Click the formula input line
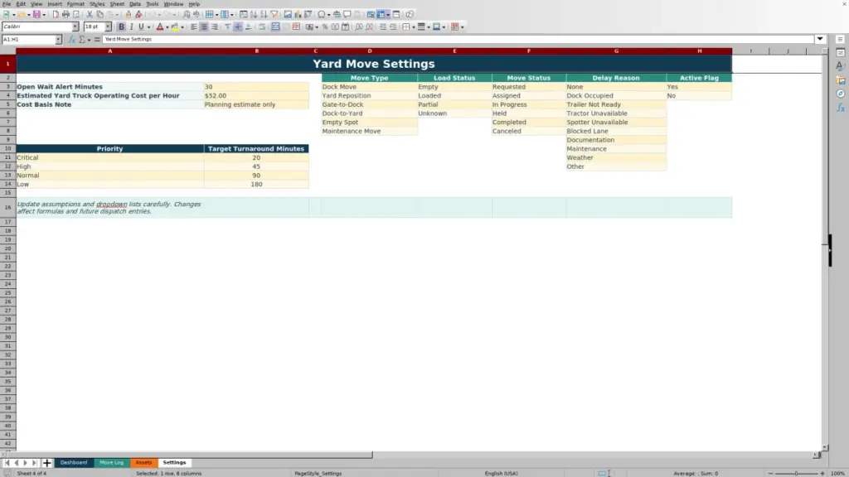 coord(458,39)
